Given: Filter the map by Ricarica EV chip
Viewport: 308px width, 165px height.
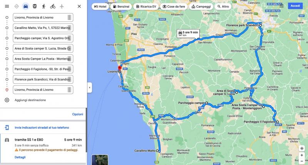Looking at the screenshot, I should click(146, 7).
